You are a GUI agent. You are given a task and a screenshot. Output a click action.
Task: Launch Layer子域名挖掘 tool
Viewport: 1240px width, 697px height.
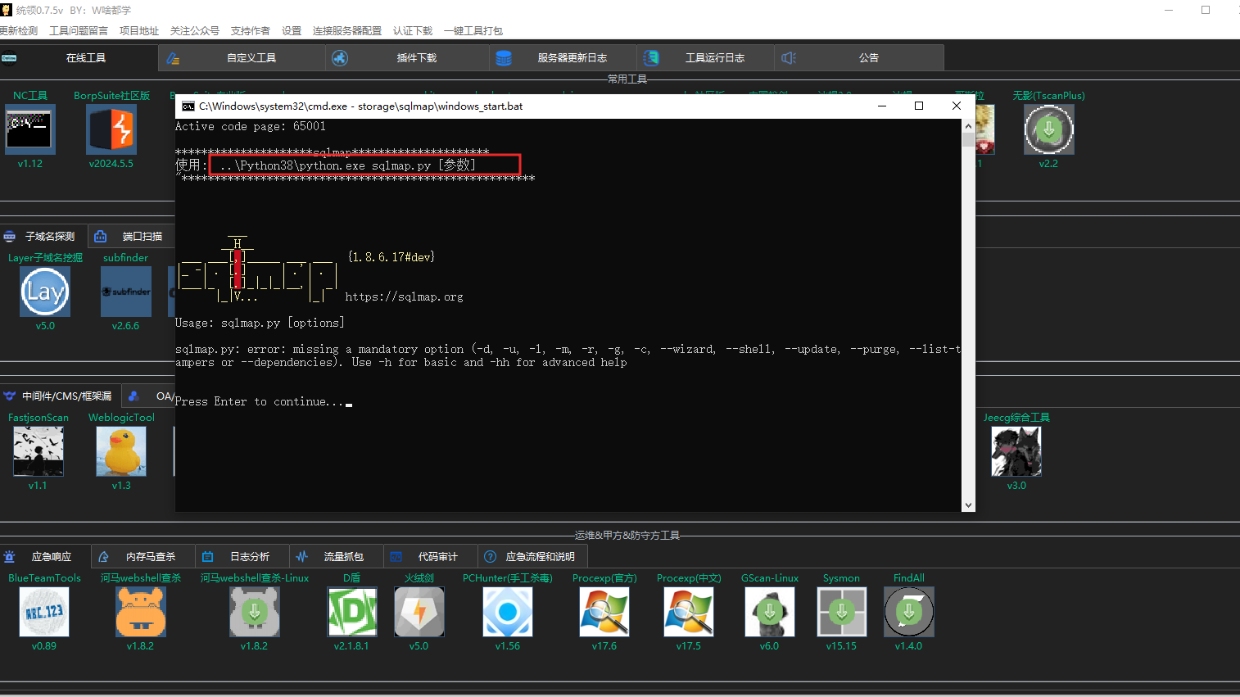pos(44,292)
